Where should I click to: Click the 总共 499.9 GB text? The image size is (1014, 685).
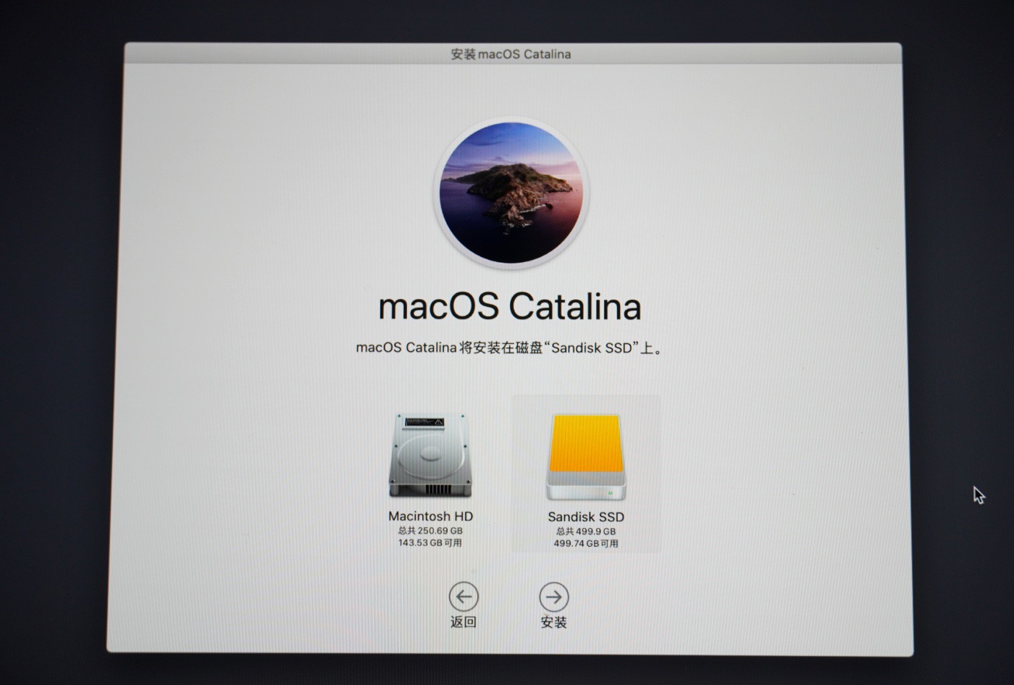[x=586, y=531]
